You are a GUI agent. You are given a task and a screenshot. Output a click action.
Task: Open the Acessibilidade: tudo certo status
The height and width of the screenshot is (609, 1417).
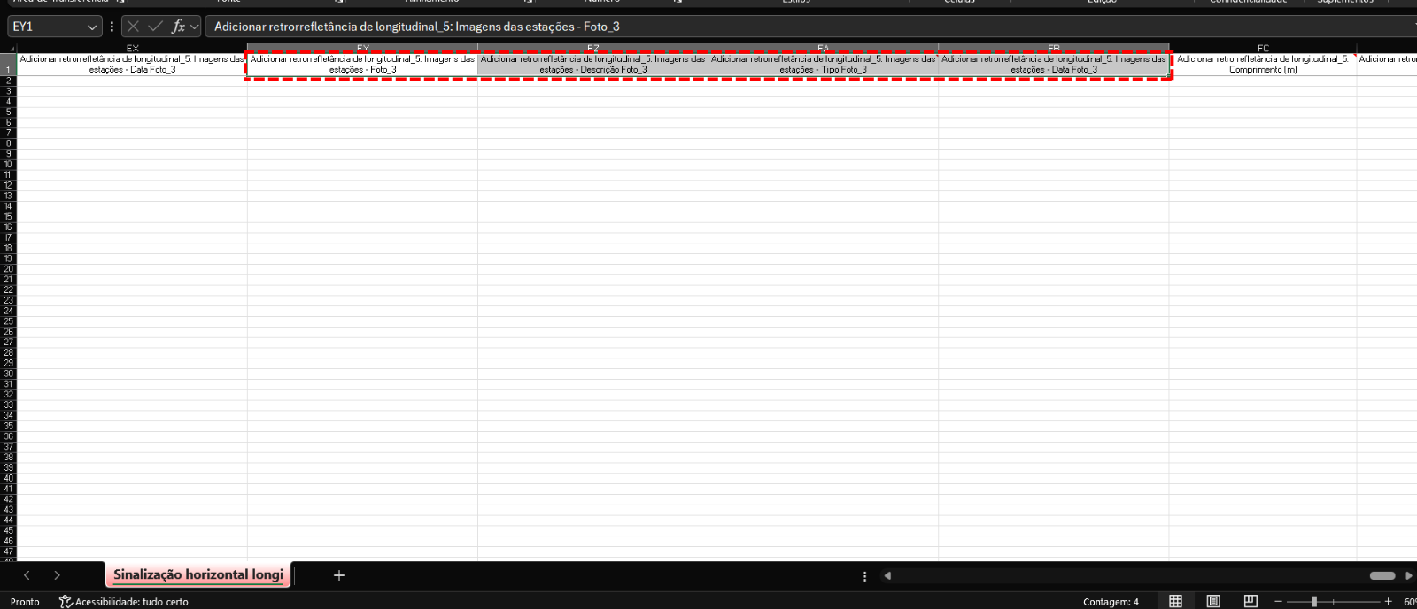coord(123,602)
